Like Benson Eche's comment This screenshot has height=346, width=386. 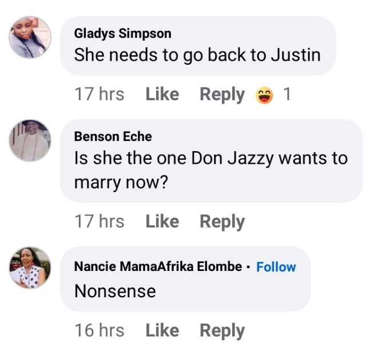[162, 222]
